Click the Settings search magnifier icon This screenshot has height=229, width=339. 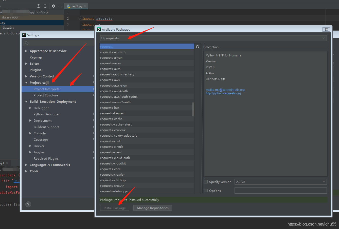27,43
